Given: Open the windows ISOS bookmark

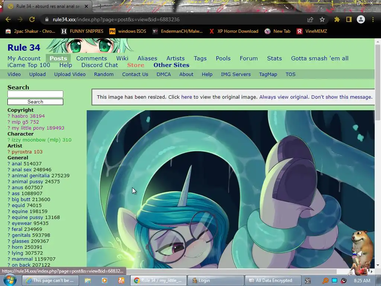Looking at the screenshot, I should 128,31.
